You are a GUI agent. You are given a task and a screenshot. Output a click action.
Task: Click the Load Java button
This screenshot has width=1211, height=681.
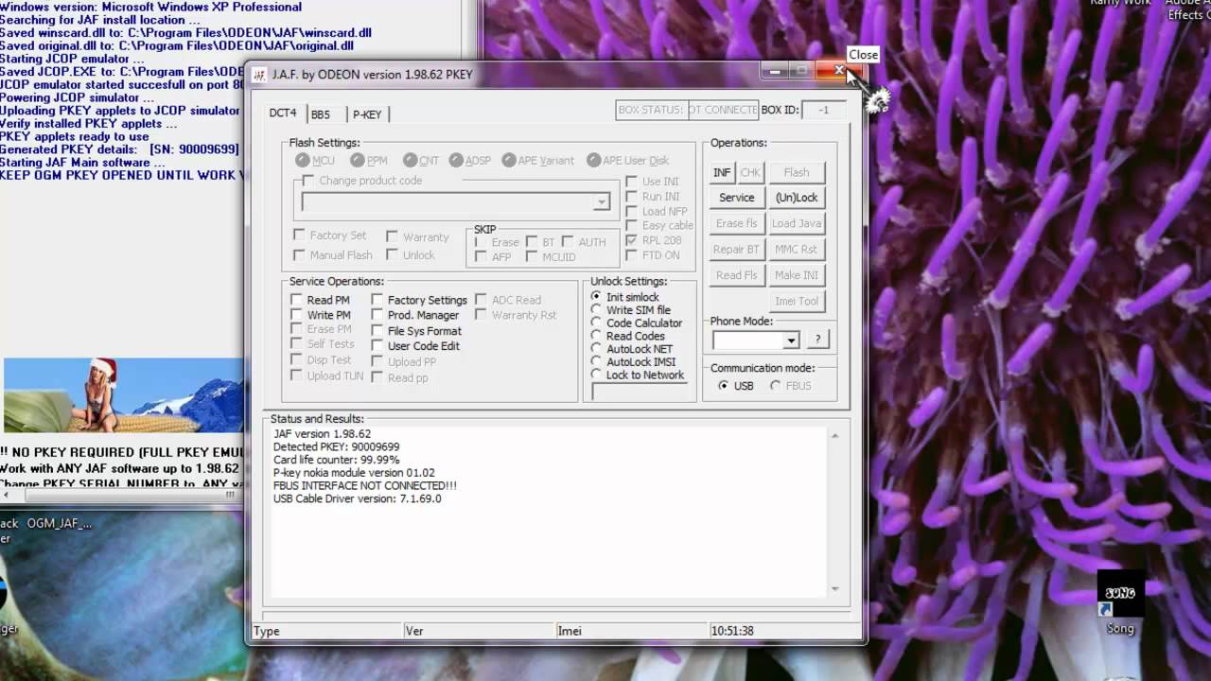(797, 223)
